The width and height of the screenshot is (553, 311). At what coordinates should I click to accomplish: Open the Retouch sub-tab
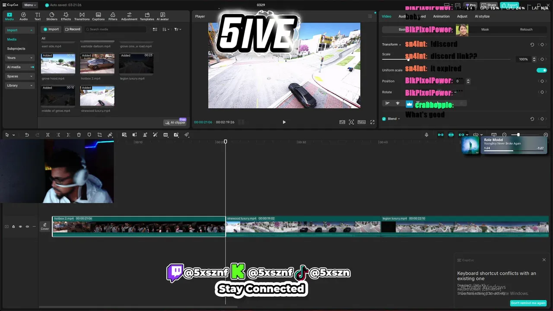tap(526, 29)
